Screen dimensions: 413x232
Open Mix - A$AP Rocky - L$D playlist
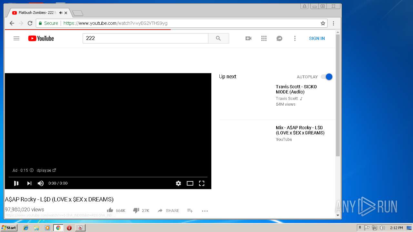coord(300,130)
